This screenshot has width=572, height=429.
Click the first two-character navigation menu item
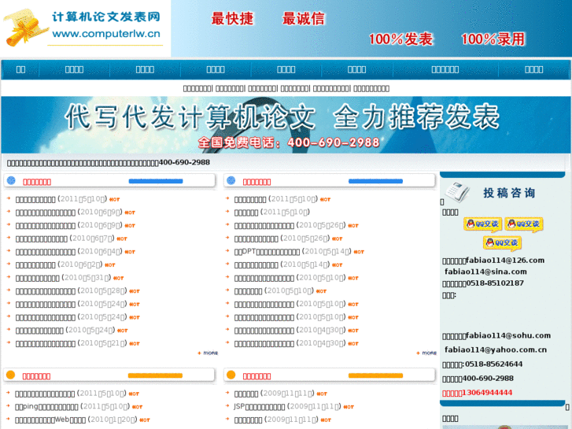tap(20, 69)
